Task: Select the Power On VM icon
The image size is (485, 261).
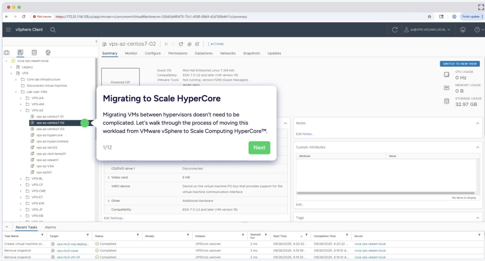Action: (x=166, y=44)
